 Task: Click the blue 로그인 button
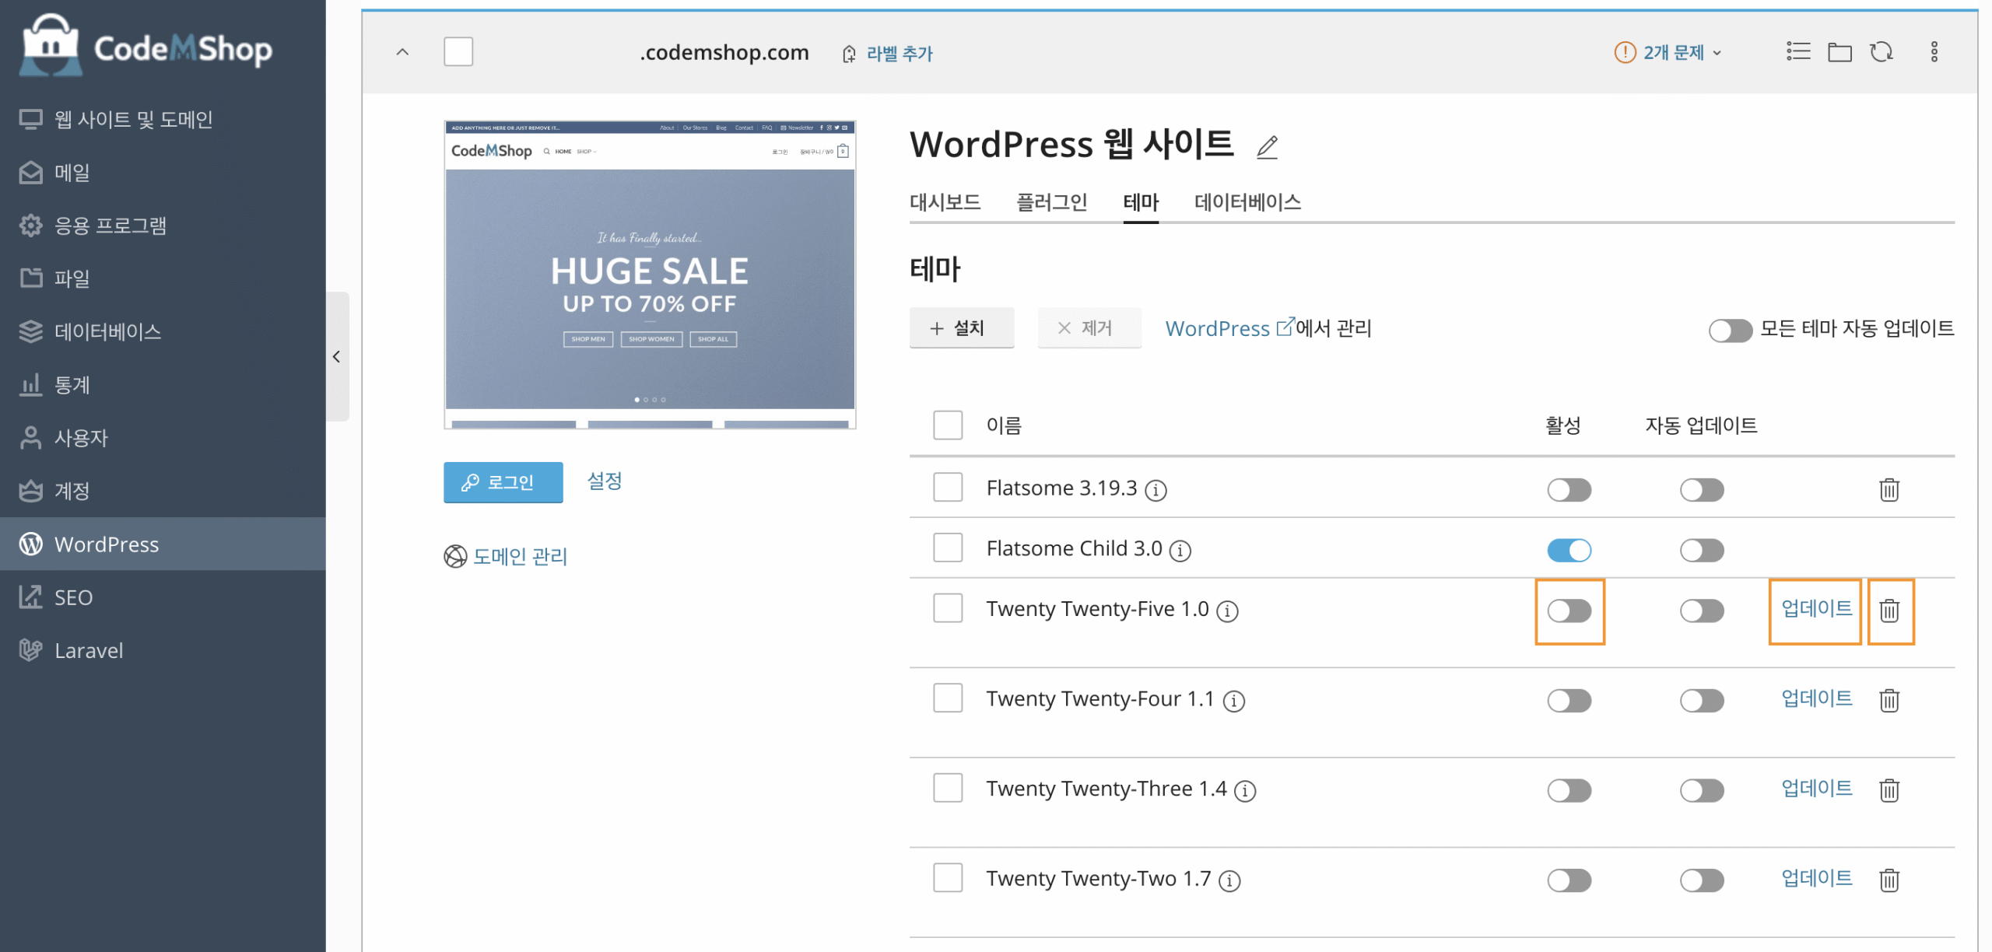[503, 482]
